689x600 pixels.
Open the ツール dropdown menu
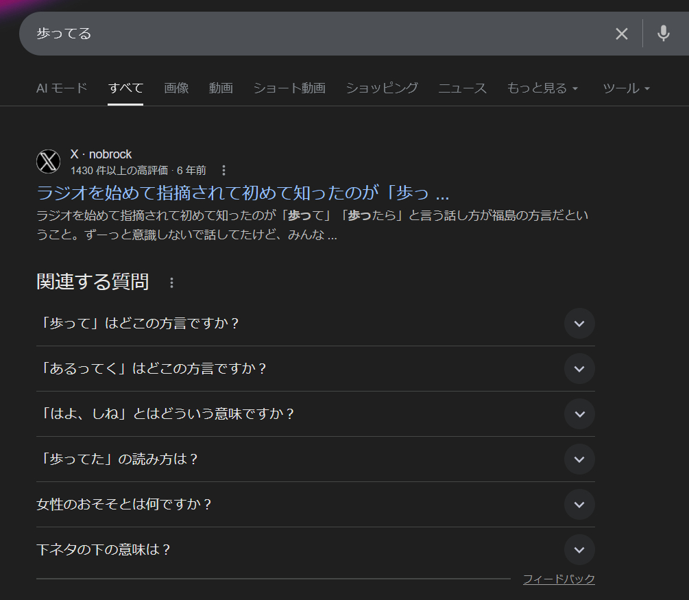pyautogui.click(x=626, y=88)
